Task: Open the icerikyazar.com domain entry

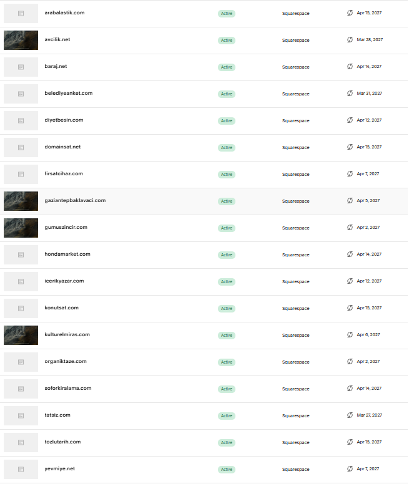Action: tap(64, 281)
